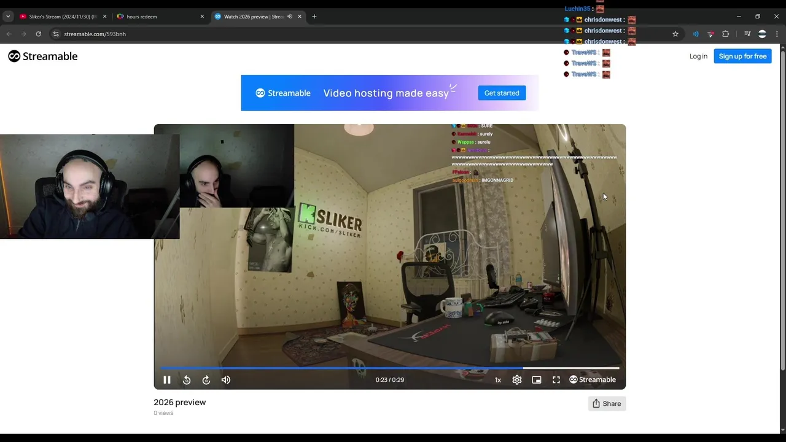Mute the video with the player volume icon
The image size is (786, 442).
tap(226, 380)
